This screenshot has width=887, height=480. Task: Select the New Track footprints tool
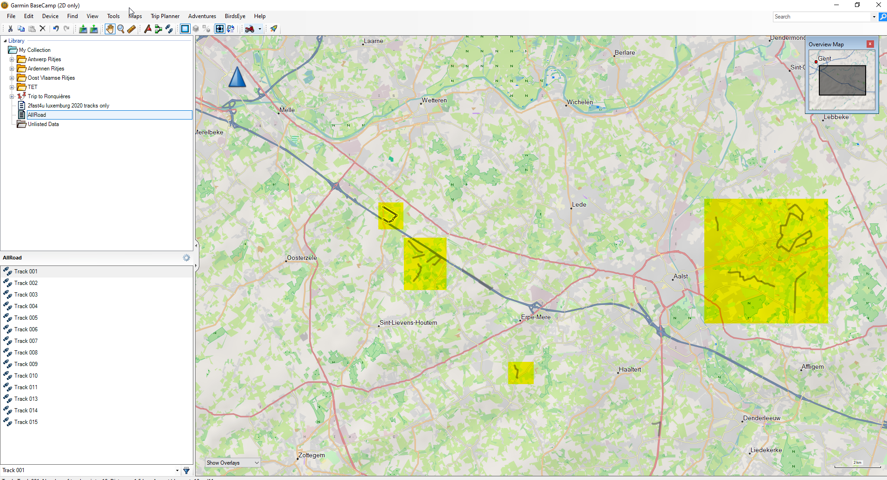click(169, 29)
